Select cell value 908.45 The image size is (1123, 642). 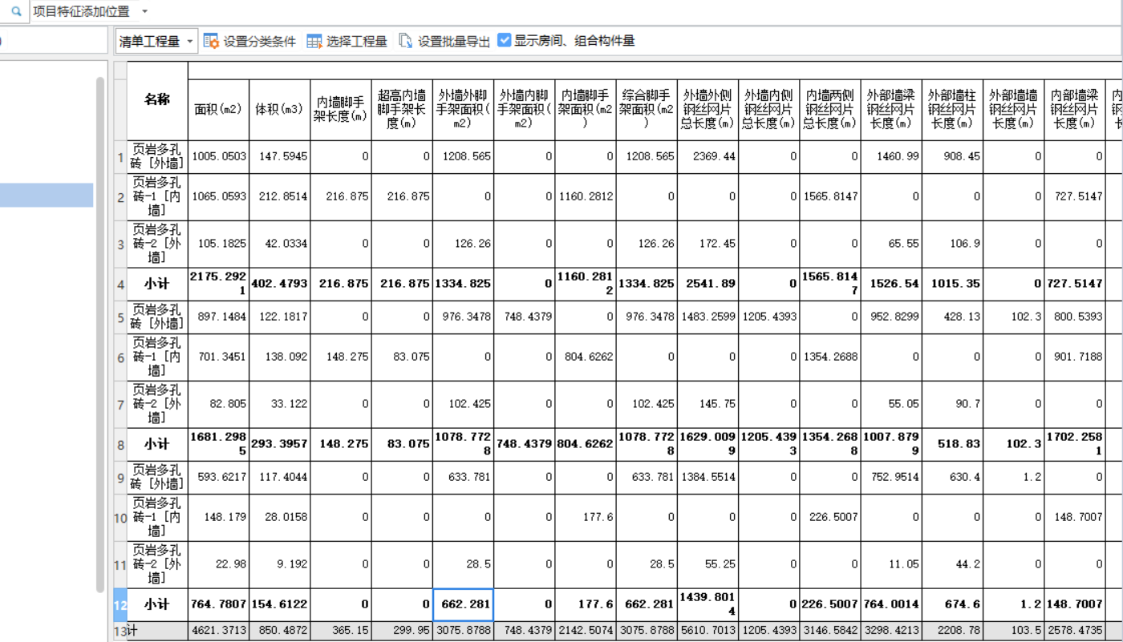click(x=952, y=157)
